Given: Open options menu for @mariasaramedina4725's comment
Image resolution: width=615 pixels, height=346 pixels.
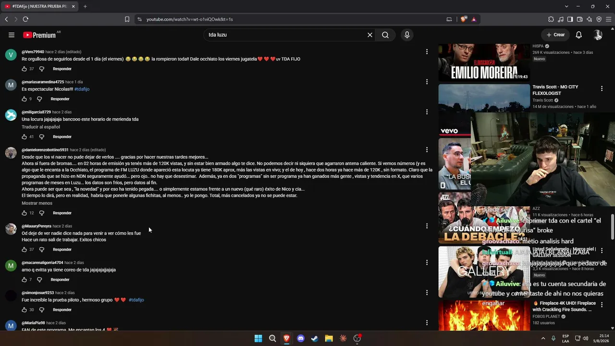Looking at the screenshot, I should click(x=427, y=82).
